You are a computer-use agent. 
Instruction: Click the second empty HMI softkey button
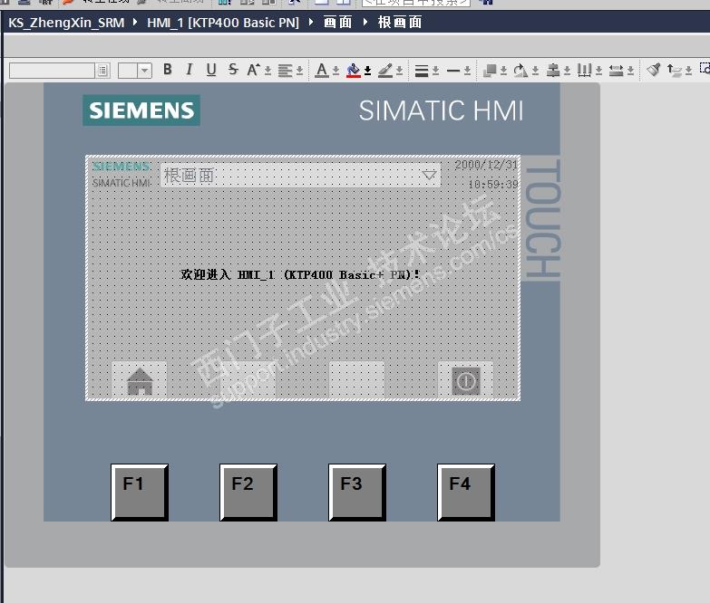coord(248,380)
